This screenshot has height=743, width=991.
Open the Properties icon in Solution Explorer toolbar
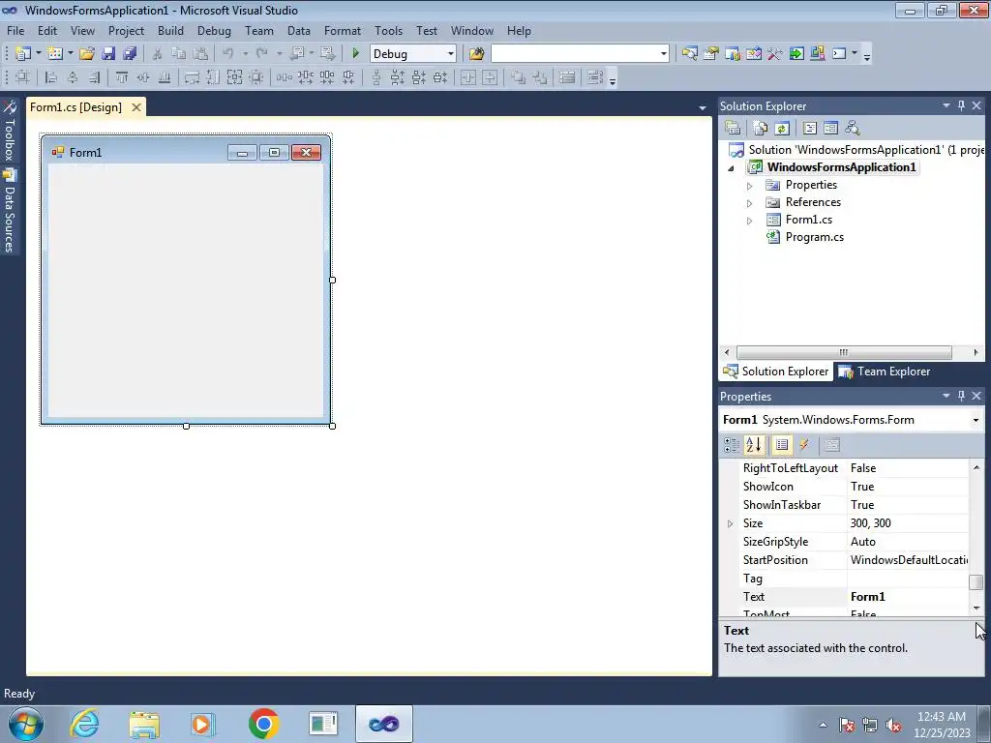(x=733, y=129)
